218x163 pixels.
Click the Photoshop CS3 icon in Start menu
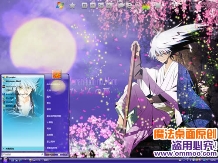pyautogui.click(x=4, y=94)
